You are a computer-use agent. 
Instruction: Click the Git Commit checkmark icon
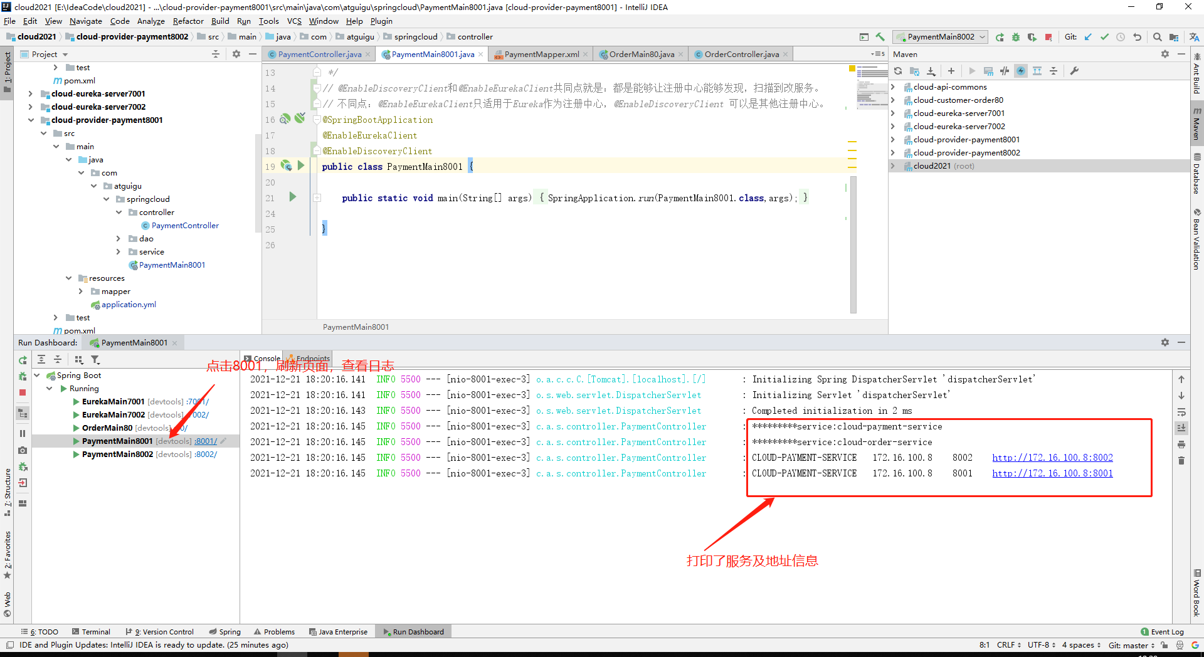(x=1104, y=37)
